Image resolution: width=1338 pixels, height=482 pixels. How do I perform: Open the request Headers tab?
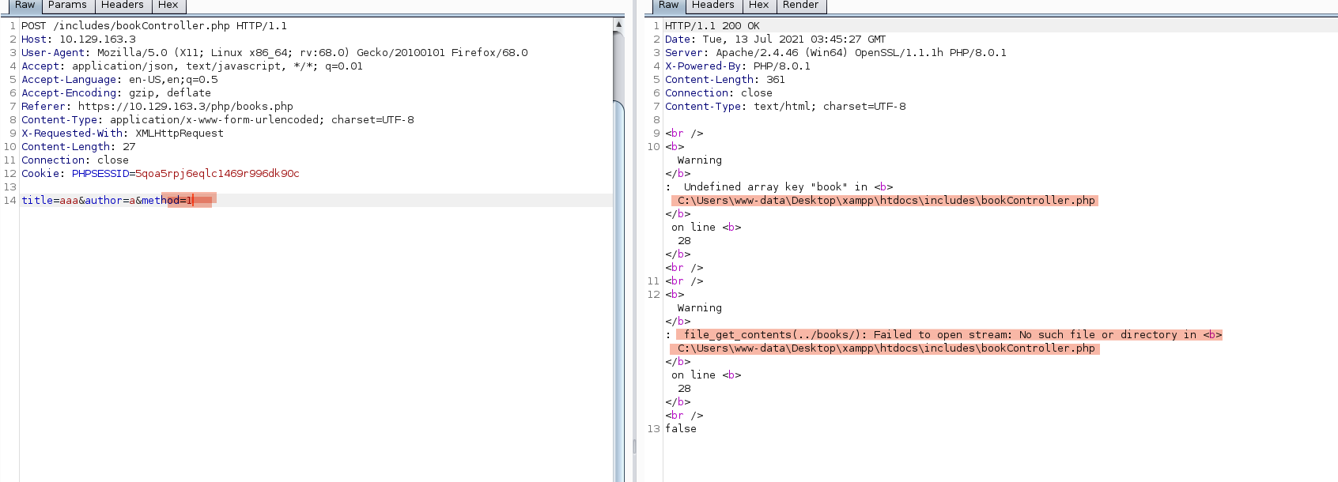[122, 6]
